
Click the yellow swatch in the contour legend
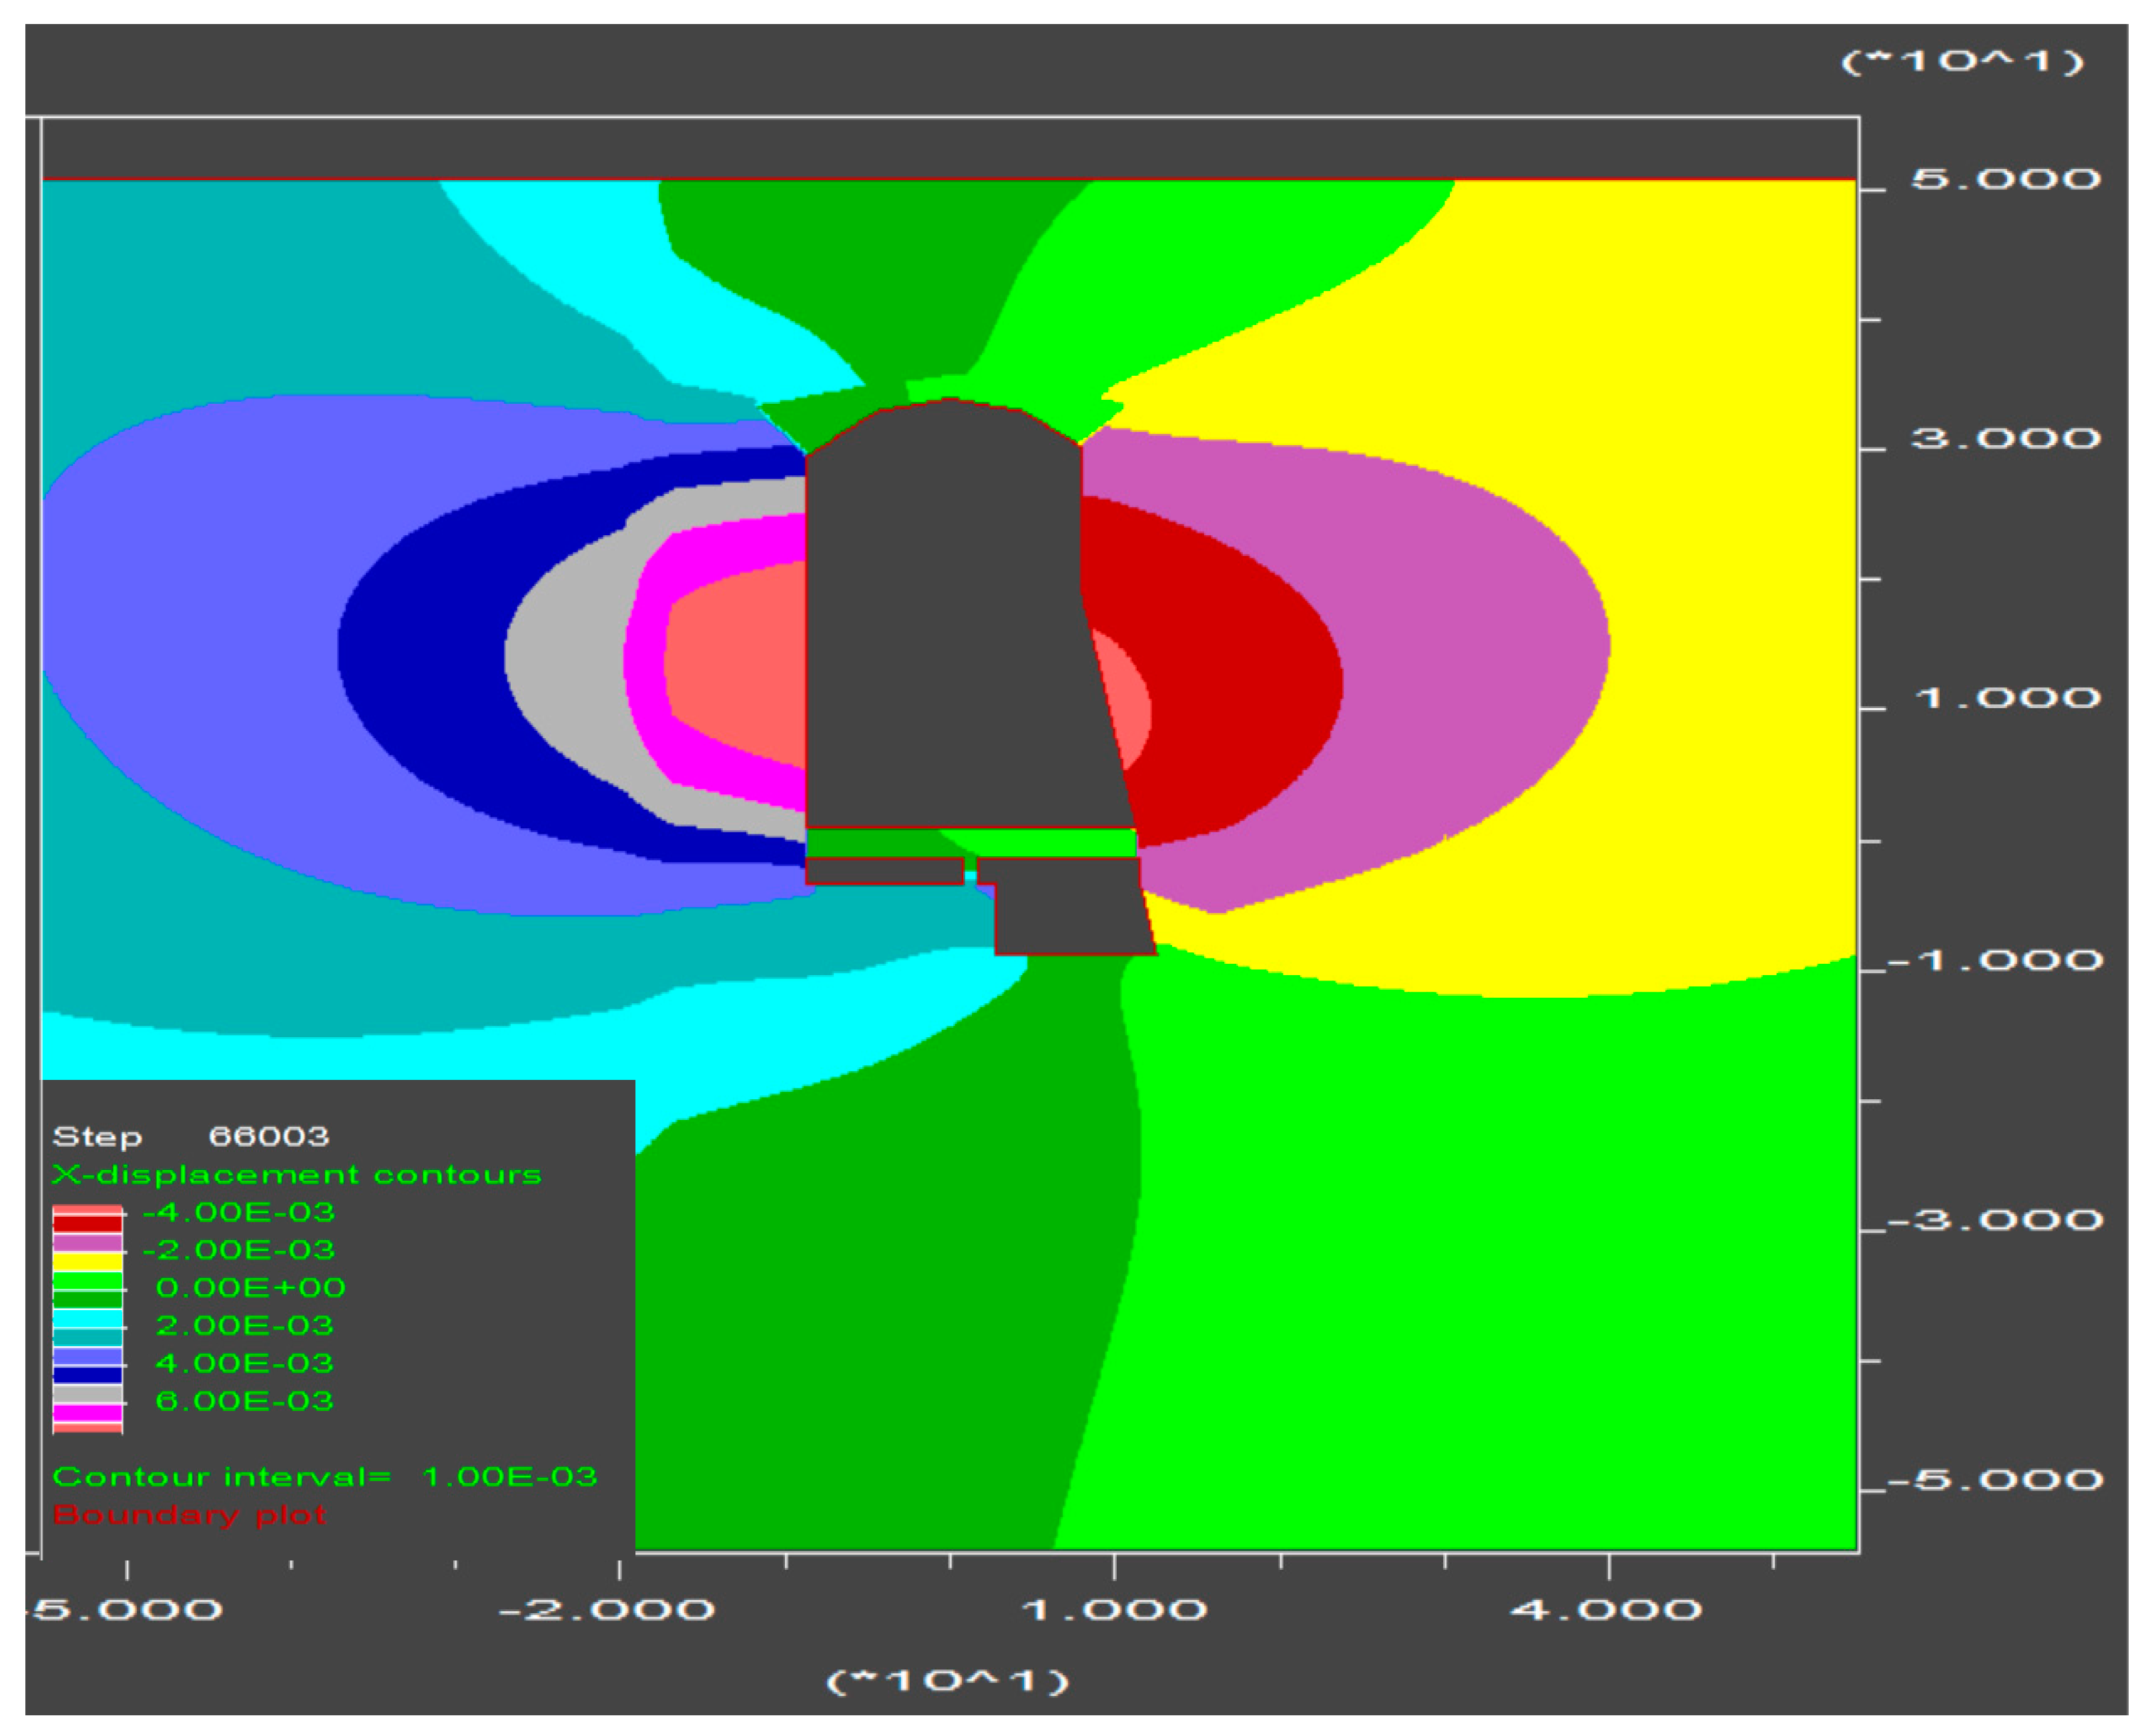click(x=87, y=1262)
